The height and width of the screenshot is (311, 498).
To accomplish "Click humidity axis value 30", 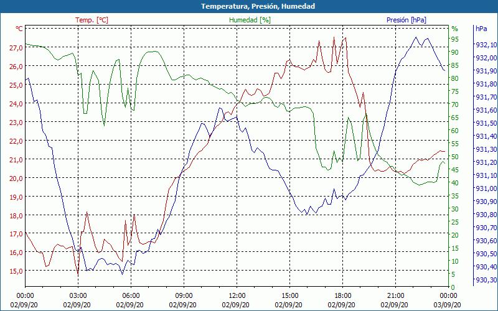I will 455,209.
